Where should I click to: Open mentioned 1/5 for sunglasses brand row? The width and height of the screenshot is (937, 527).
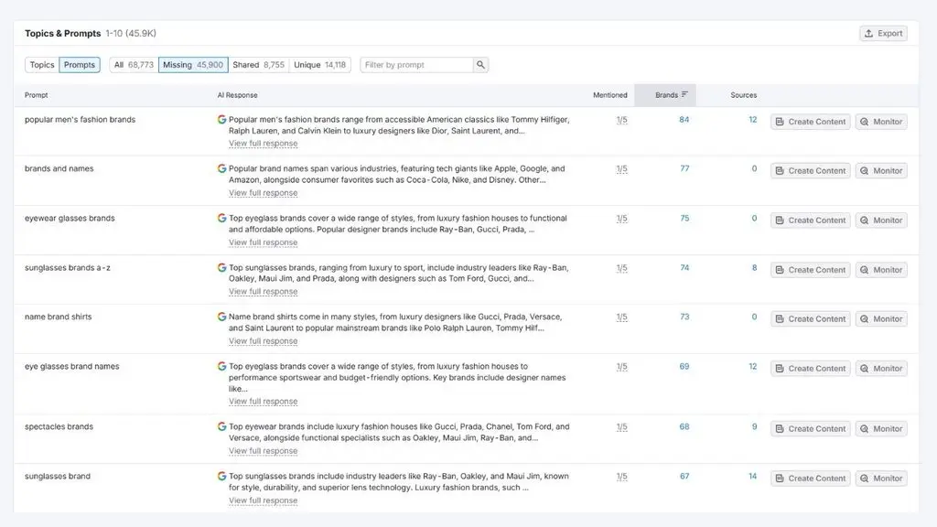[x=621, y=477]
